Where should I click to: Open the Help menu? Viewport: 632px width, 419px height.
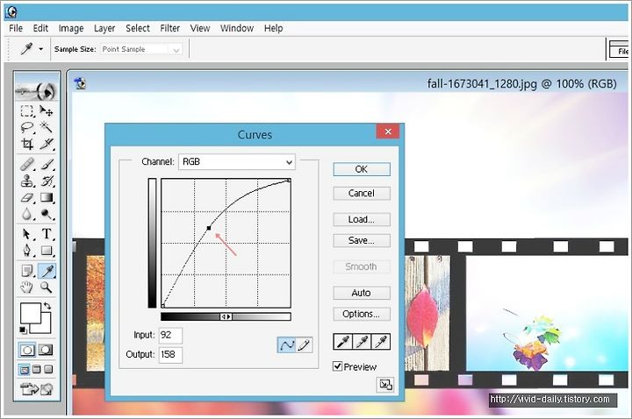[x=273, y=28]
